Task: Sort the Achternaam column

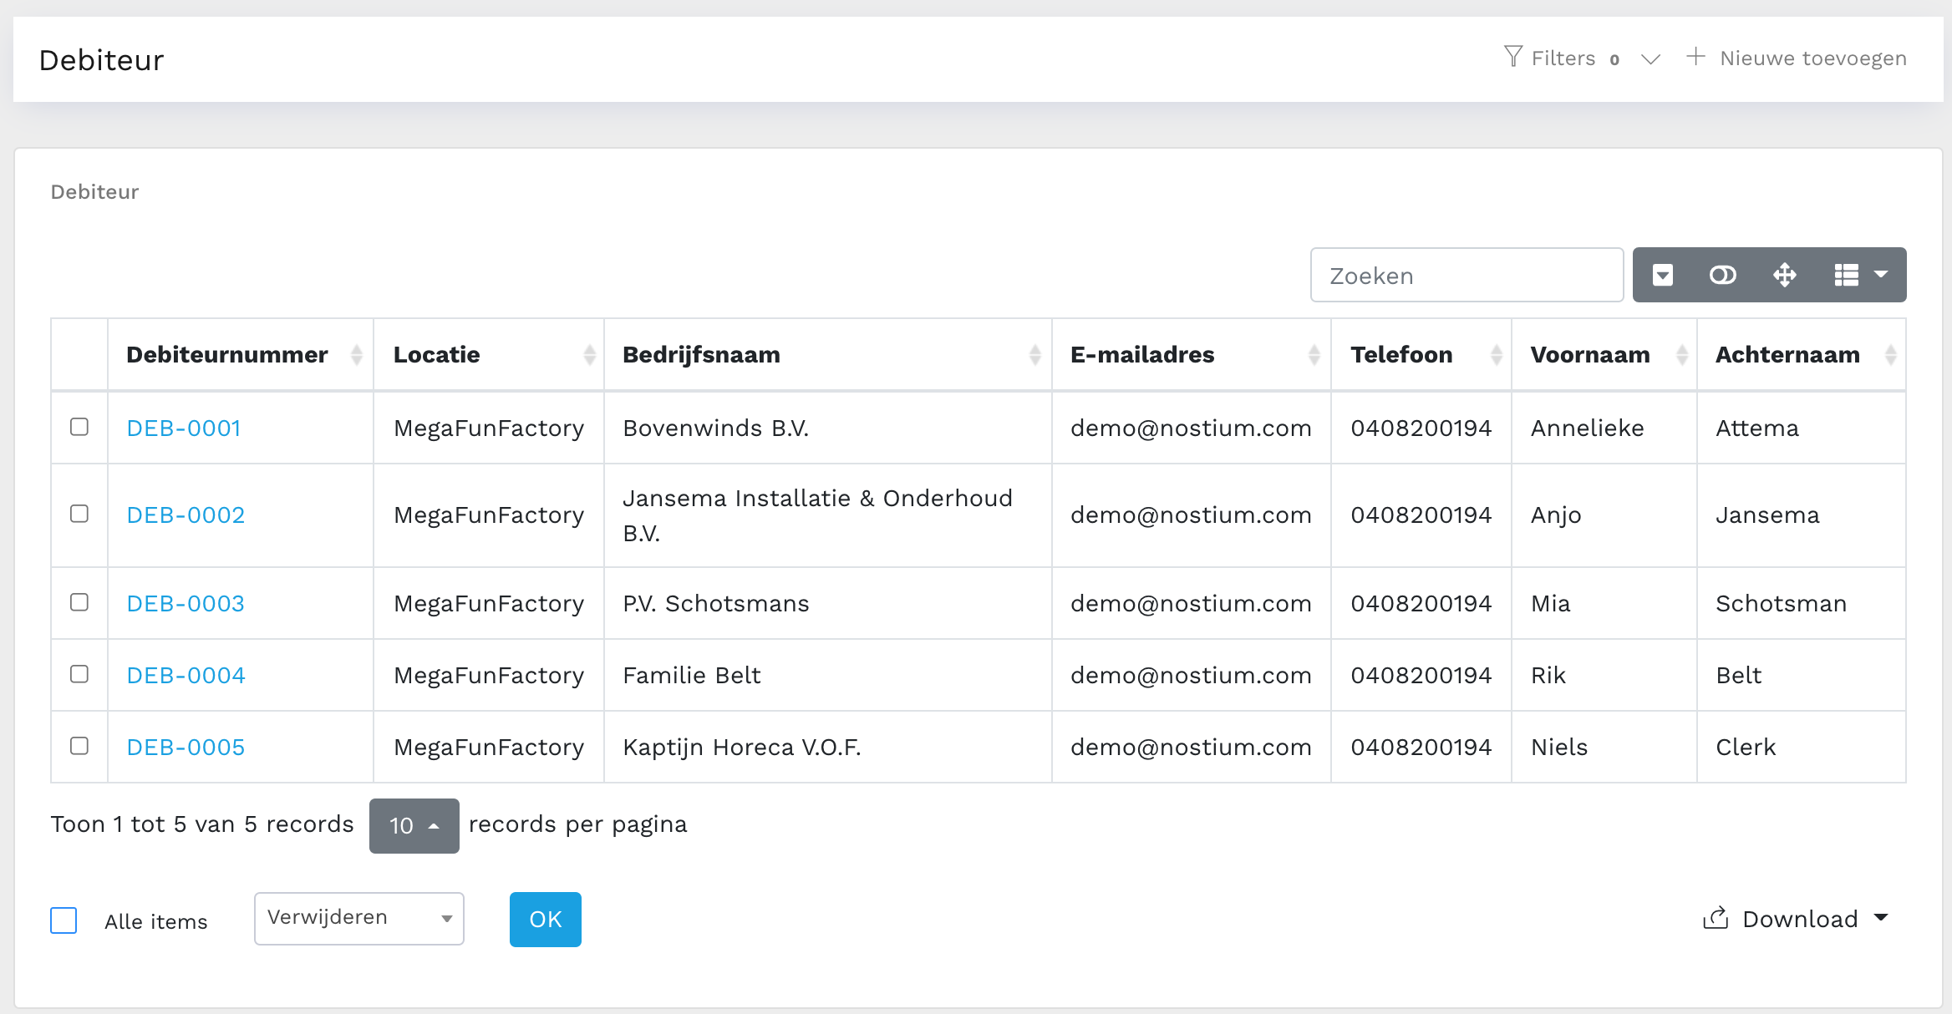Action: pos(1890,355)
